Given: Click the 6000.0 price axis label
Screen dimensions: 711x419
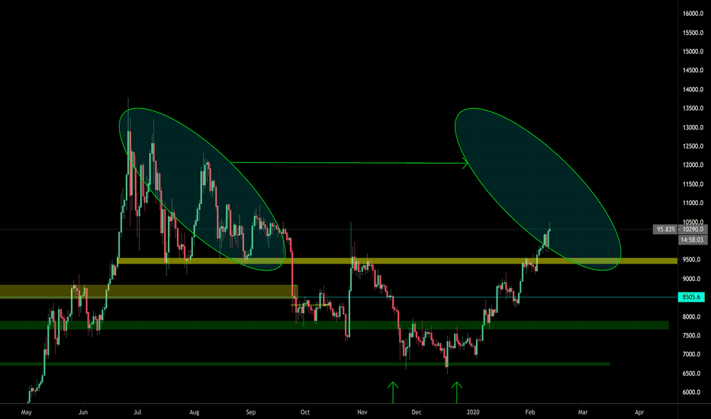Looking at the screenshot, I should click(691, 392).
